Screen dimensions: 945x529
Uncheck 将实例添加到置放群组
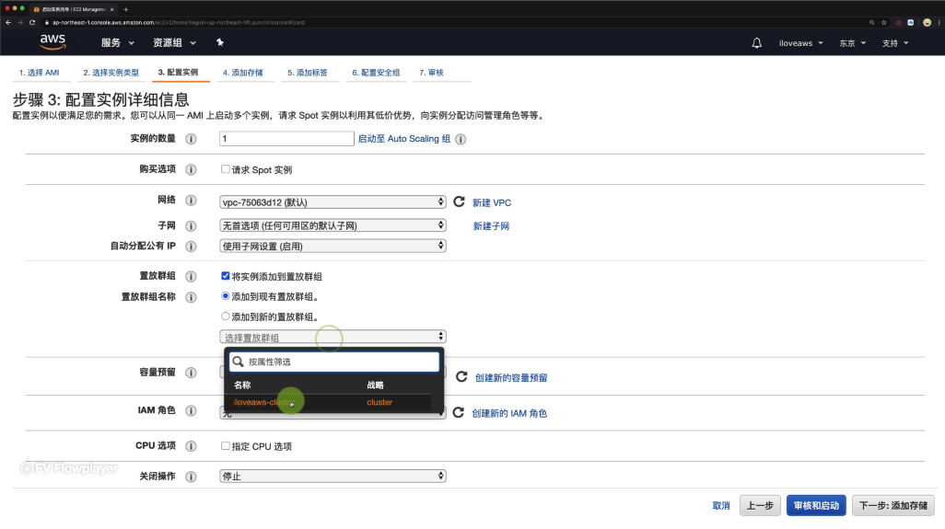[226, 276]
